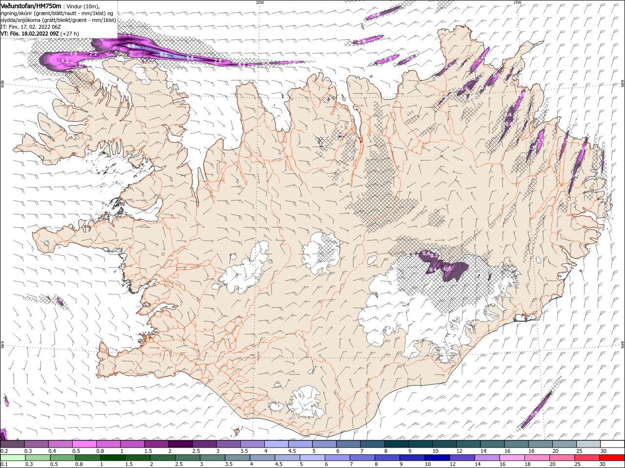Click the pale green legend swatch labelled 0.1
The height and width of the screenshot is (468, 625).
click(x=13, y=458)
